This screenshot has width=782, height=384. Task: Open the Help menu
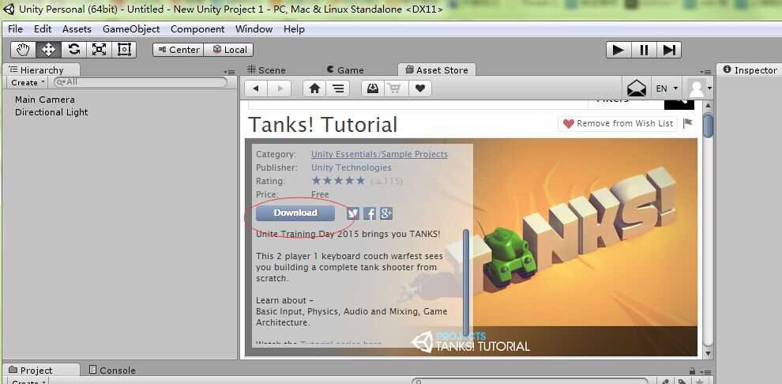click(x=294, y=29)
